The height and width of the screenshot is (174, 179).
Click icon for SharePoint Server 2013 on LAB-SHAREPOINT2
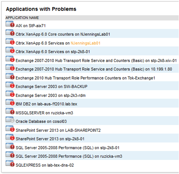(x=10, y=129)
